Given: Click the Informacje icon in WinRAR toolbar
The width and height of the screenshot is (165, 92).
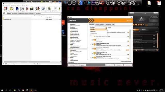Looking at the screenshot, I should click(43, 9).
